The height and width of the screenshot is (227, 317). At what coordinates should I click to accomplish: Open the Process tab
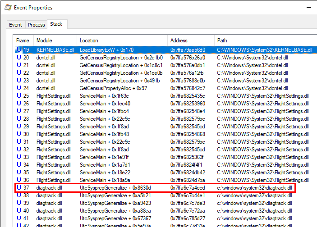coord(36,25)
